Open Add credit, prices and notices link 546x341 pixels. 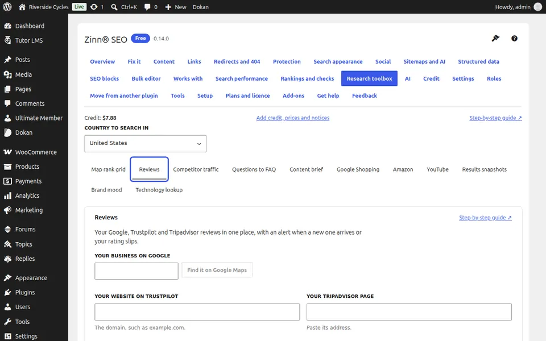tap(293, 118)
